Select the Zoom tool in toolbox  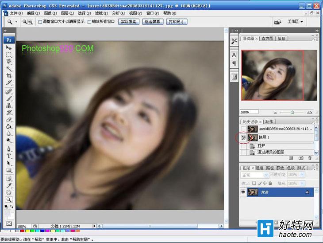click(x=9, y=200)
